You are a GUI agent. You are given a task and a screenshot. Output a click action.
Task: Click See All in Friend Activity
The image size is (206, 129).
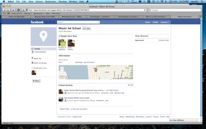tap(131, 85)
